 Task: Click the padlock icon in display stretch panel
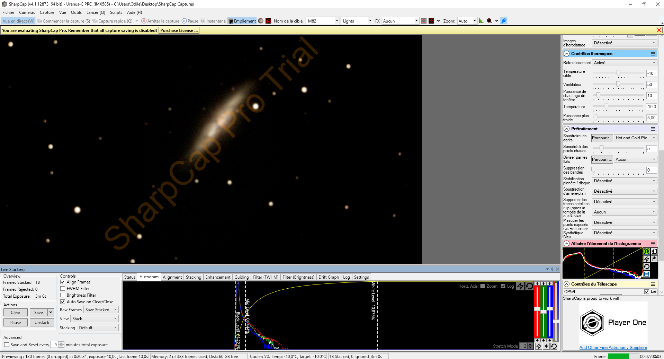pos(654,259)
